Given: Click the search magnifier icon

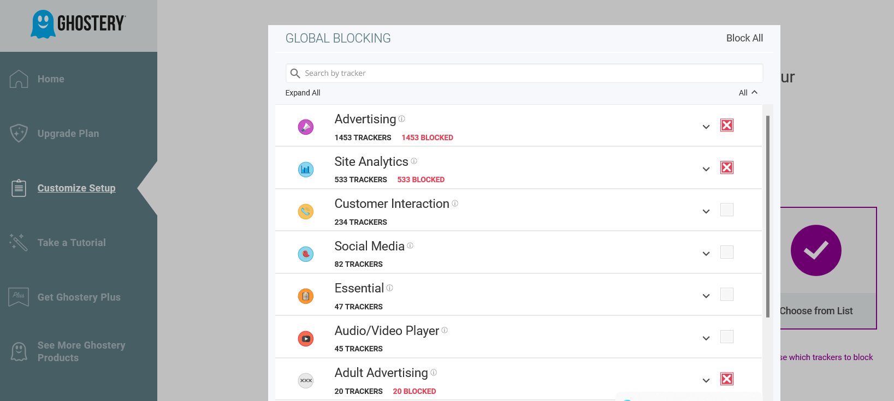Looking at the screenshot, I should click(x=295, y=73).
